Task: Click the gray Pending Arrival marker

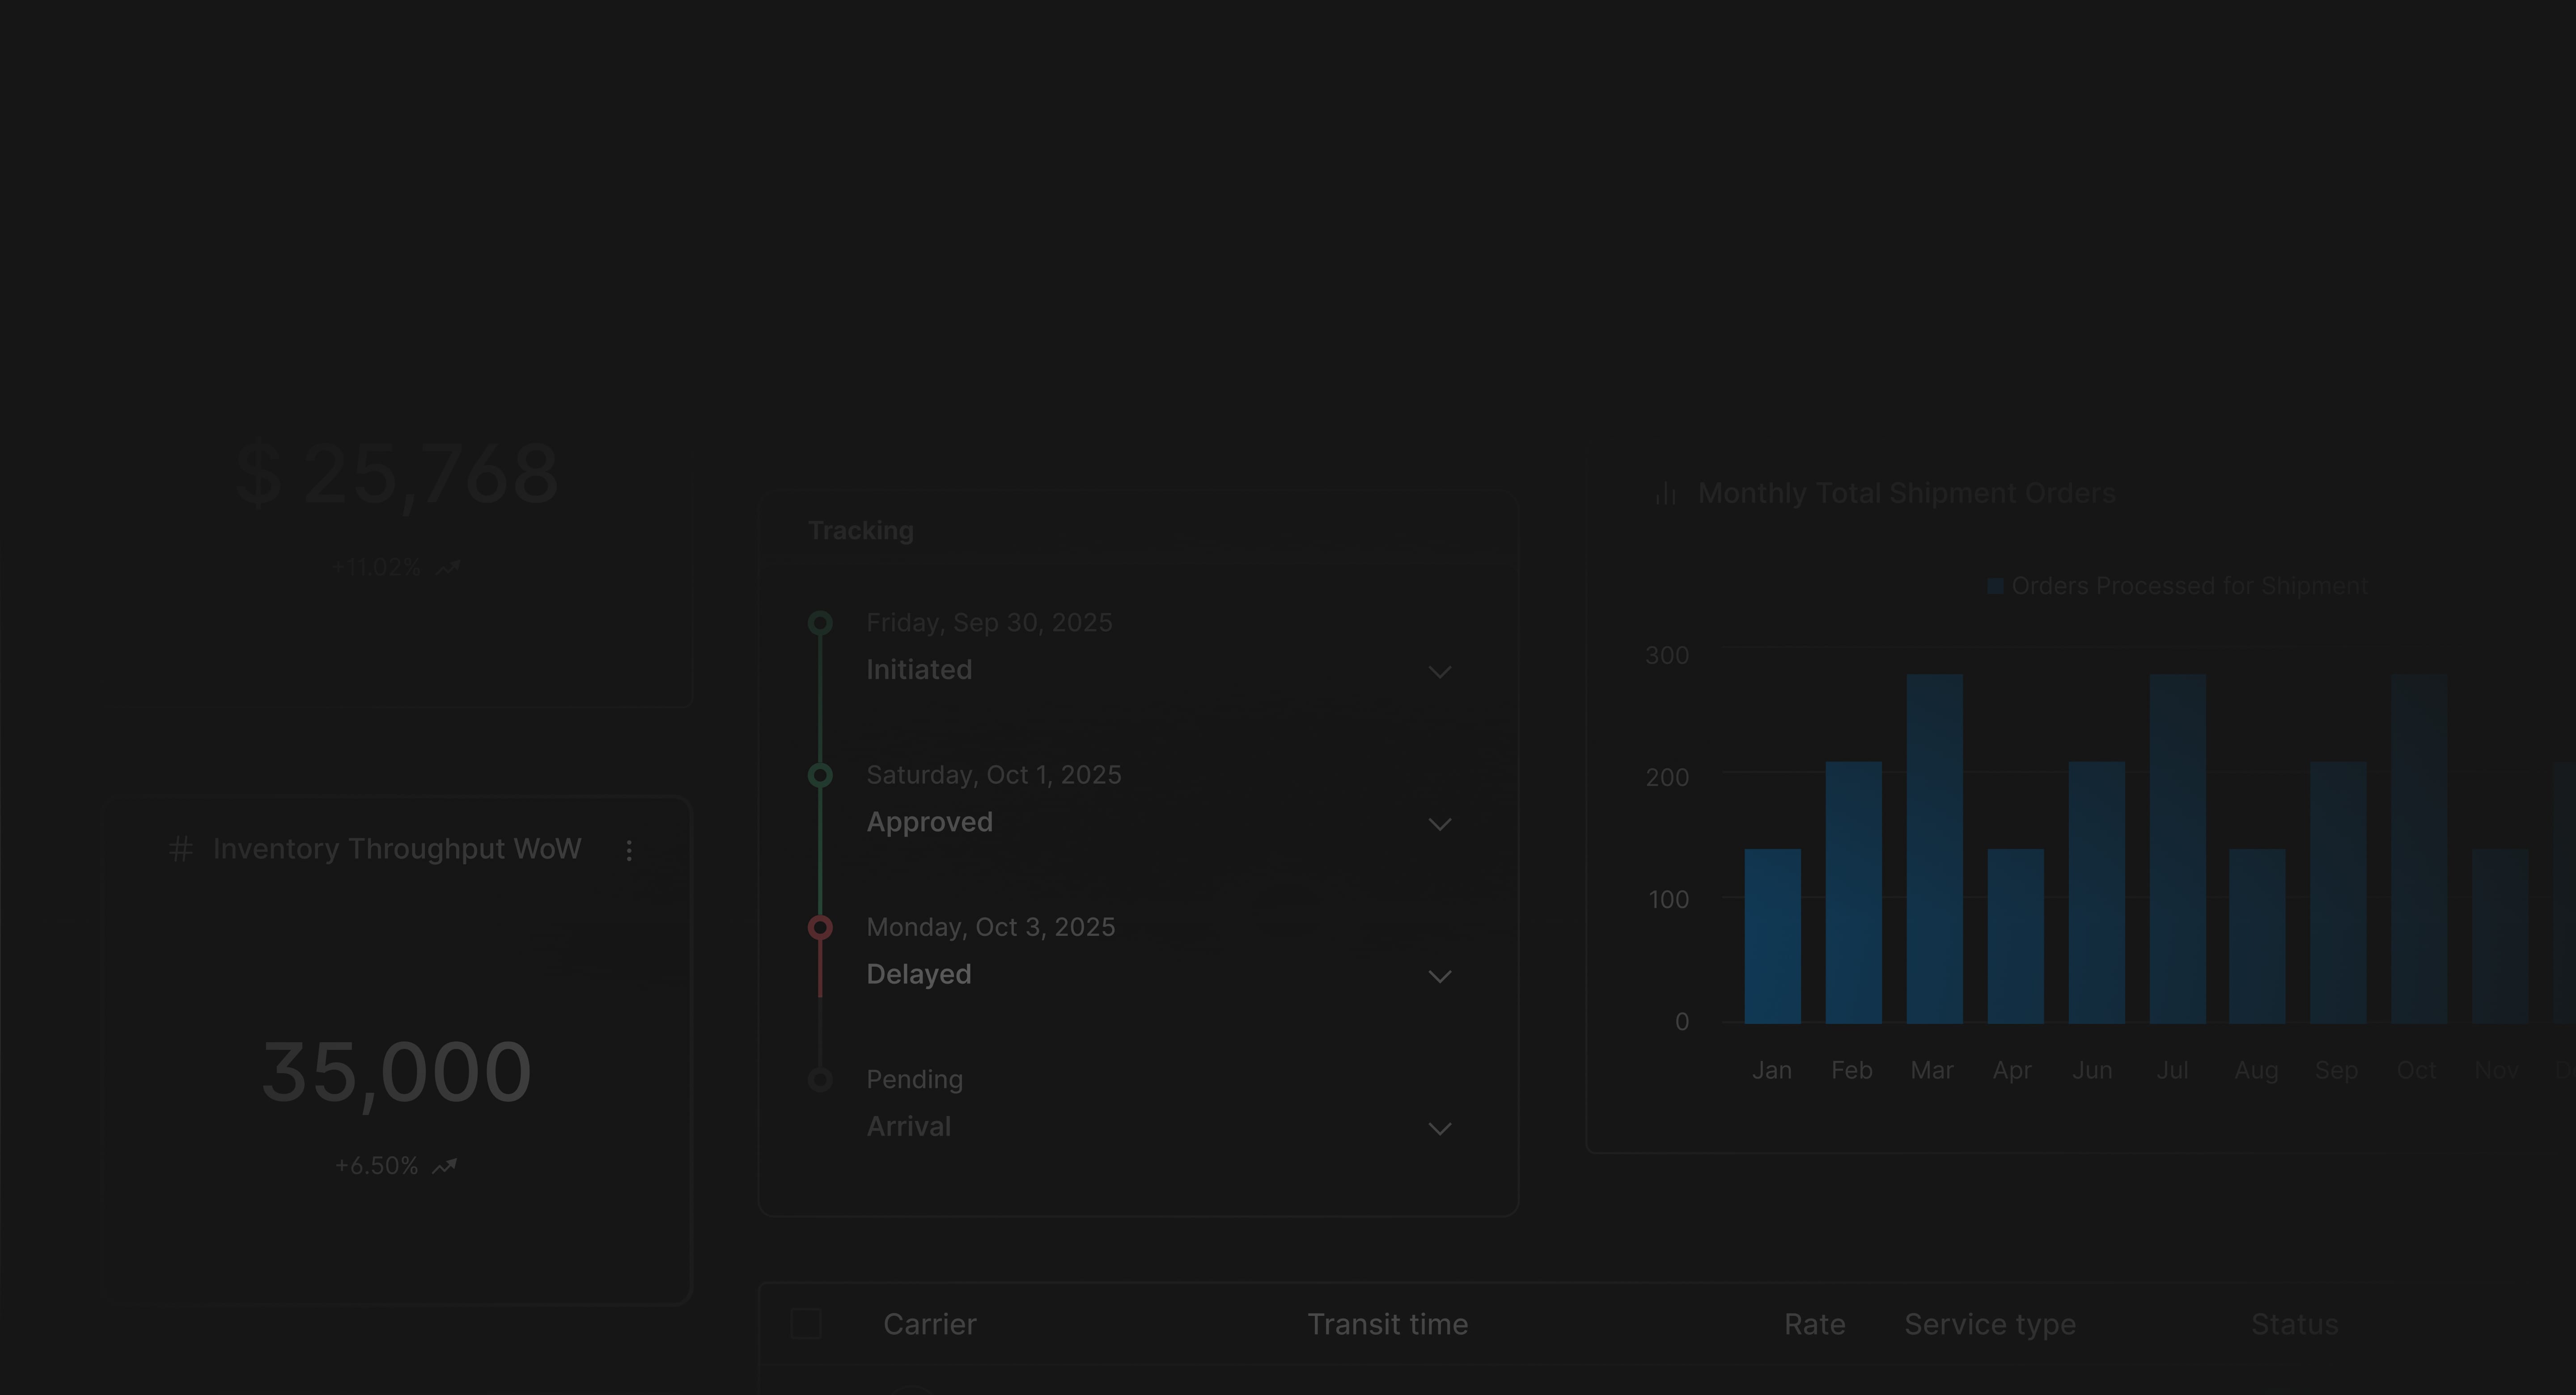Action: (820, 1079)
